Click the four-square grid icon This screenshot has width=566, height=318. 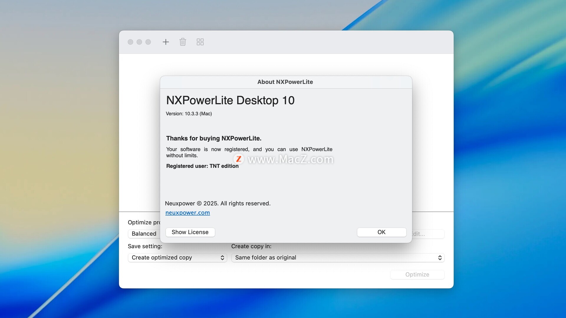coord(200,42)
